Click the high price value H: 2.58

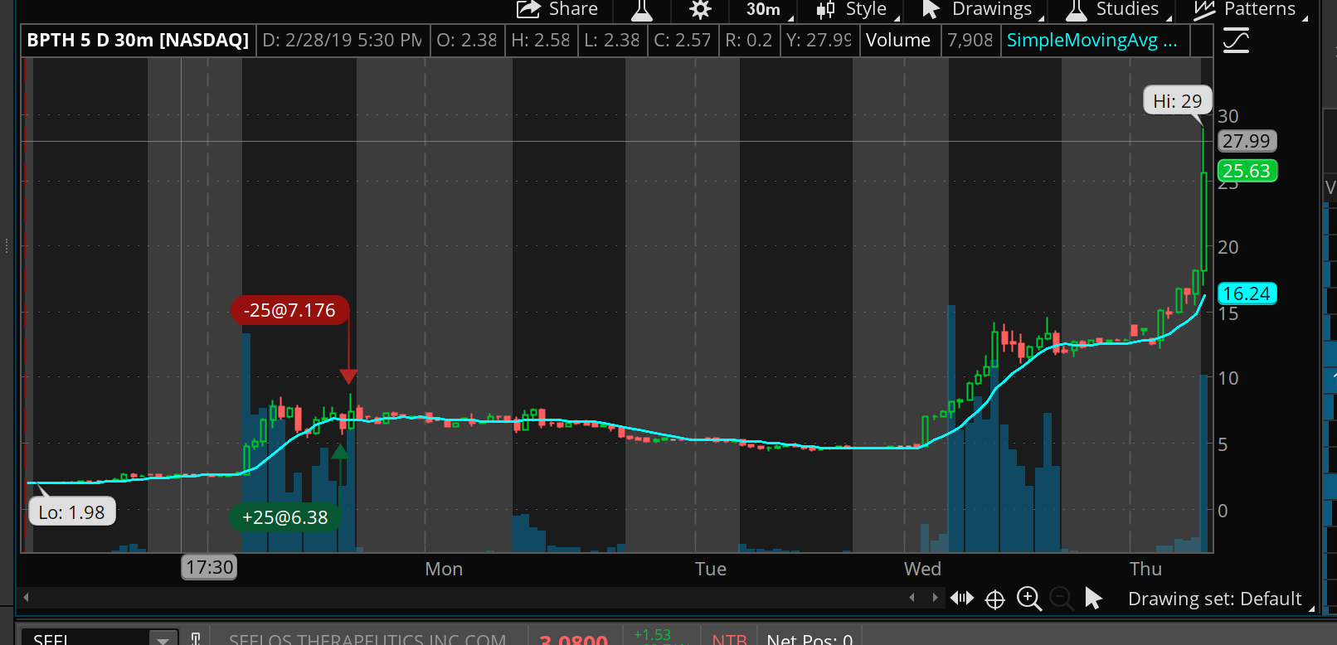(x=540, y=40)
